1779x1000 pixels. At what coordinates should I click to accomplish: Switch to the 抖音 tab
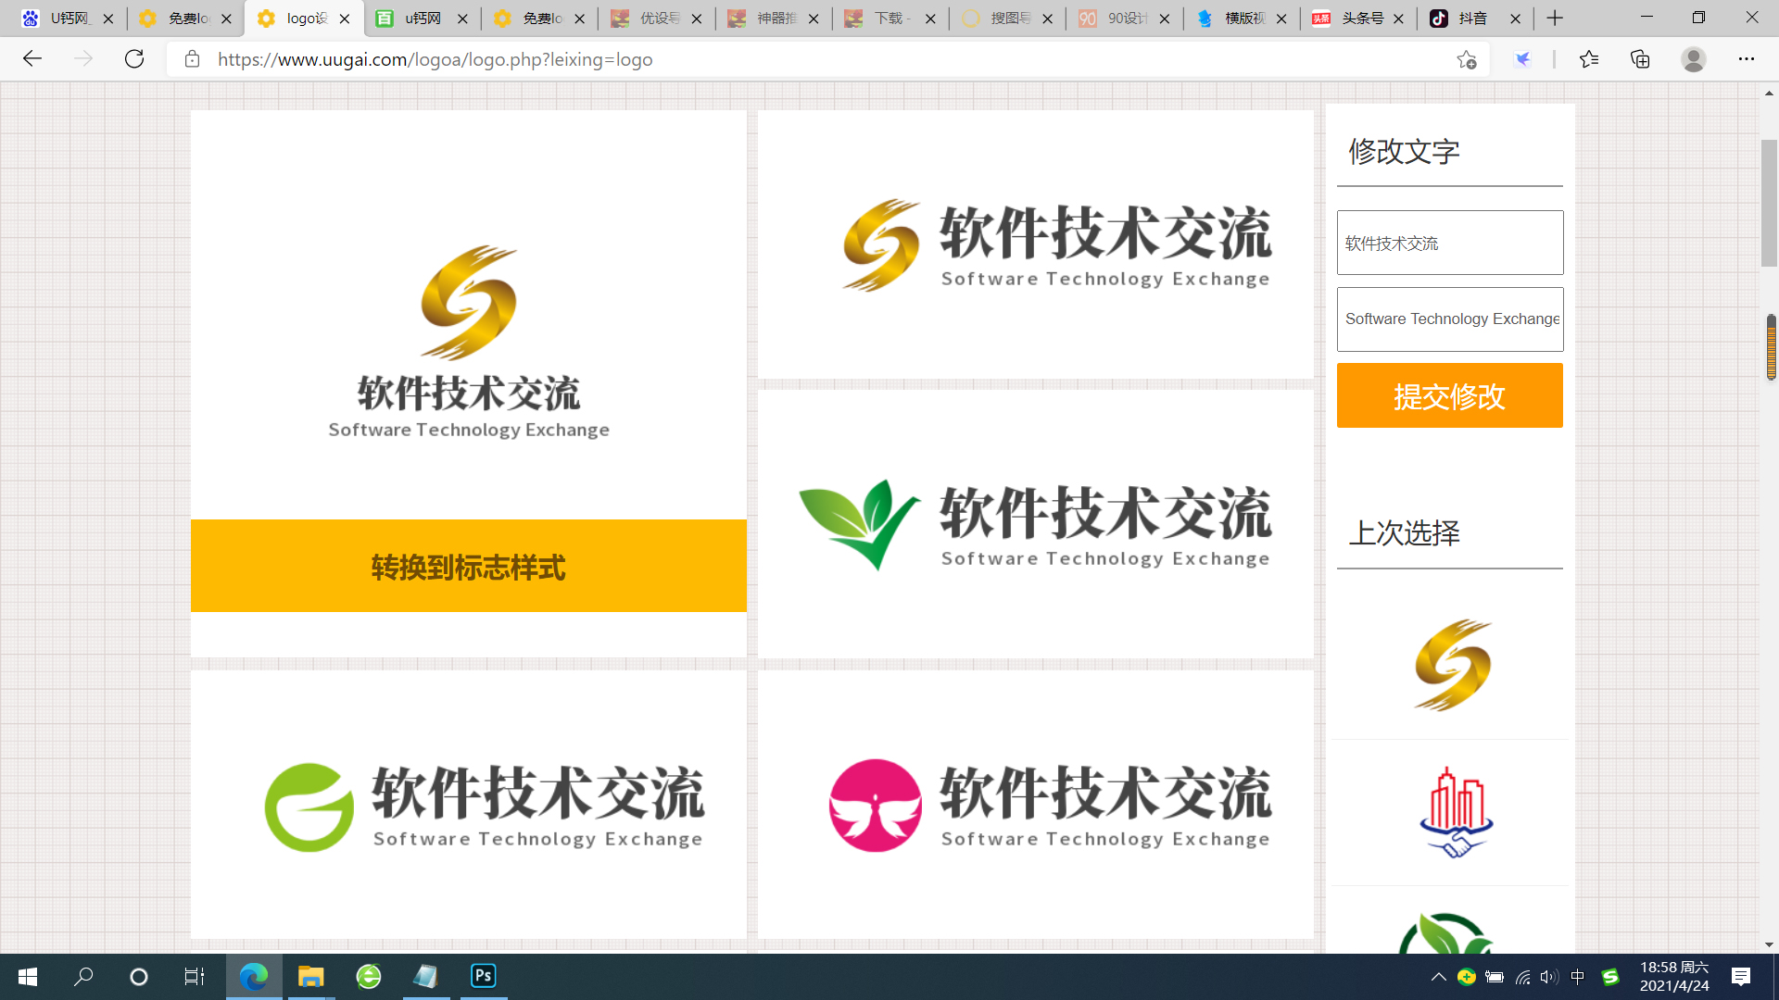pos(1471,19)
